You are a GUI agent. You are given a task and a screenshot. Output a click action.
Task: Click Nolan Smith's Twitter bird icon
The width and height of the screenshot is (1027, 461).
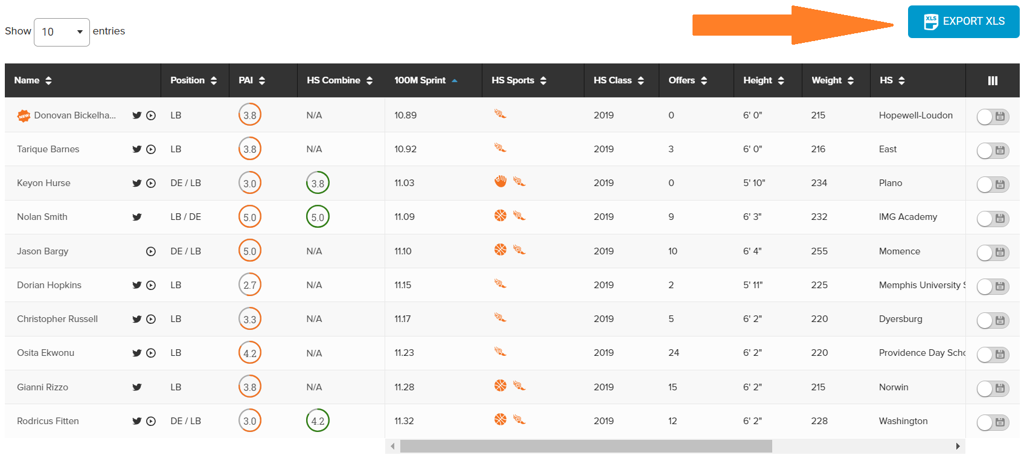pos(137,217)
